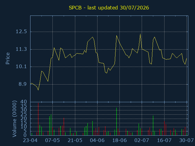Click the 10.1 price axis label
195x146 pixels.
tap(21, 67)
